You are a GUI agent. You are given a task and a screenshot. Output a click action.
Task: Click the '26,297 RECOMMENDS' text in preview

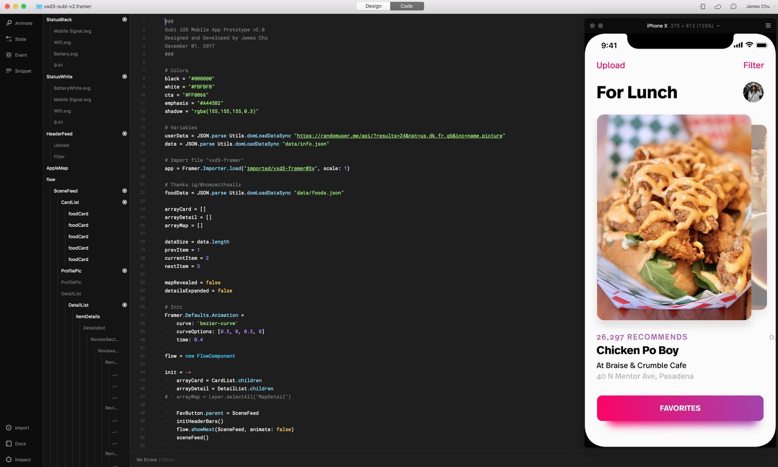pyautogui.click(x=642, y=337)
